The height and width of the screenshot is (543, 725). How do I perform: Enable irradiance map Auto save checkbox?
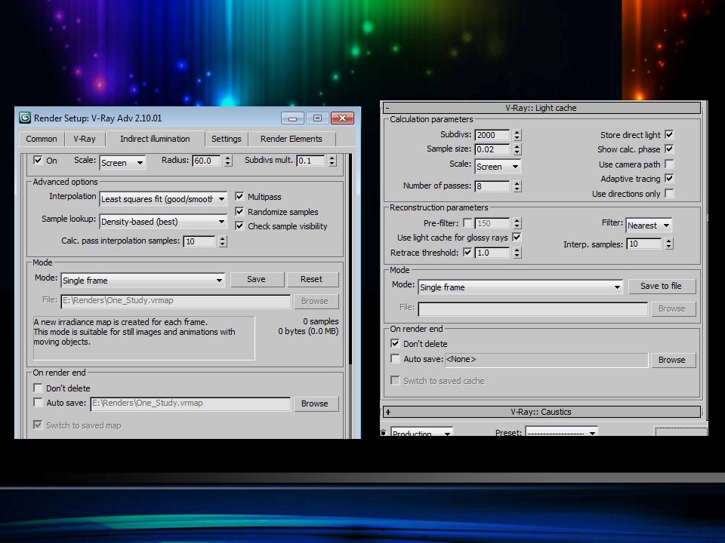coord(38,403)
